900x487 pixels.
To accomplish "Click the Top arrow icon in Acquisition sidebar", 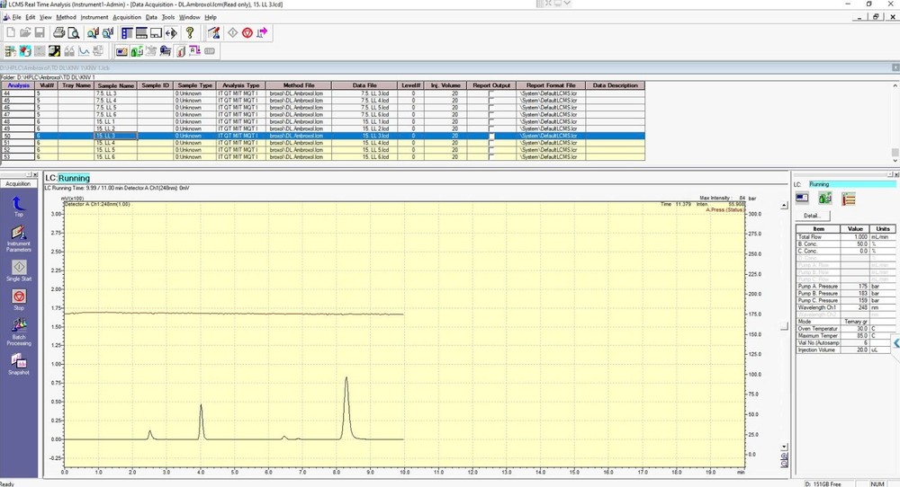I will point(18,205).
